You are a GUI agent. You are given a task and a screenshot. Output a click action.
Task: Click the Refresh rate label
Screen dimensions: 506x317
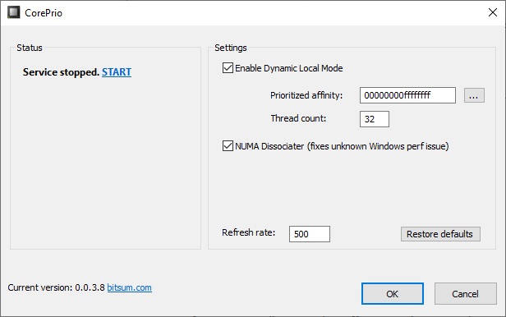point(248,232)
